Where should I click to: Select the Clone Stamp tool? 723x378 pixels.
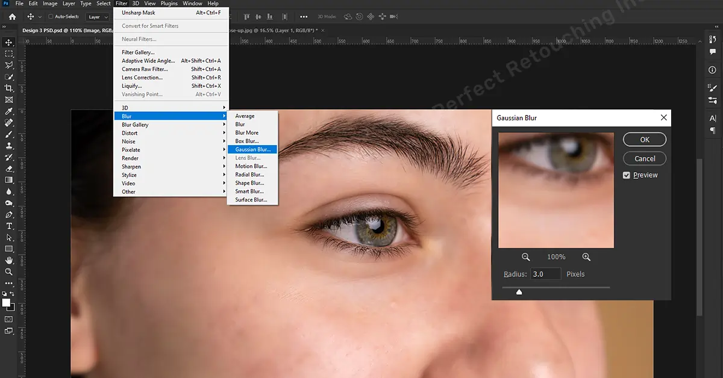click(9, 146)
